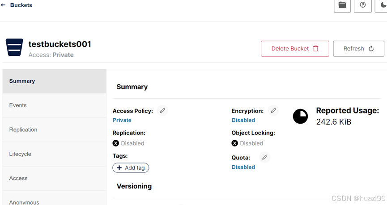Open the Access tab
387x205 pixels.
point(55,178)
